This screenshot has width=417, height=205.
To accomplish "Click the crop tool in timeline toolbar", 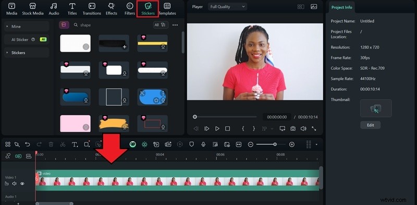I will pyautogui.click(x=87, y=144).
